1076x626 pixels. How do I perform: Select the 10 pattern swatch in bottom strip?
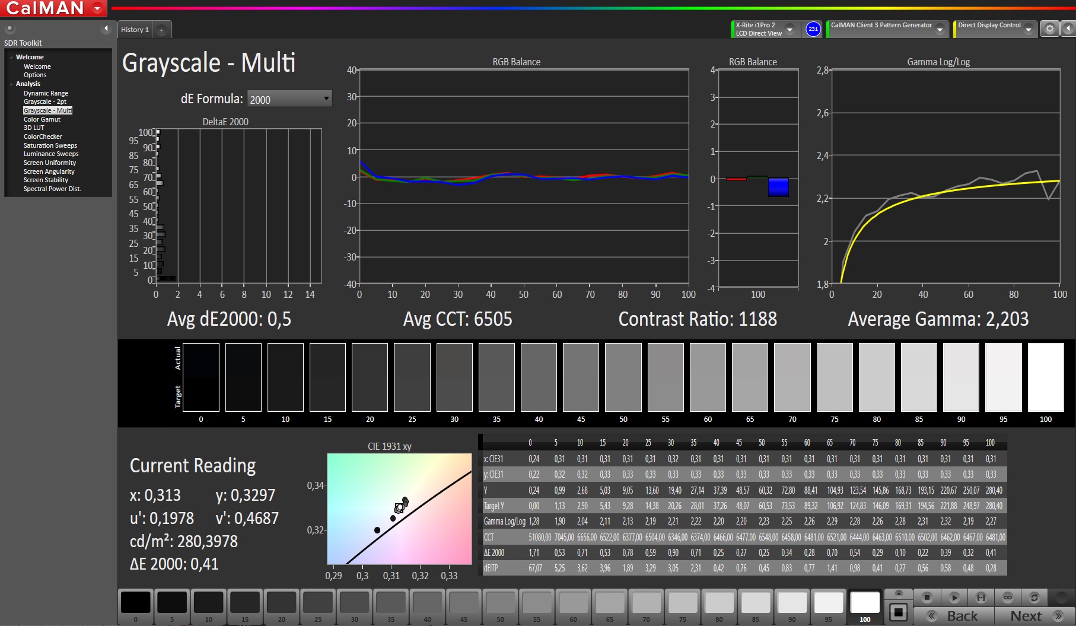point(208,606)
